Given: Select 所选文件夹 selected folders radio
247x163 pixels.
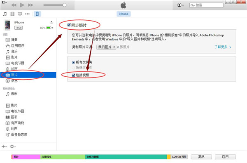Looking at the screenshot, I should click(x=73, y=68).
